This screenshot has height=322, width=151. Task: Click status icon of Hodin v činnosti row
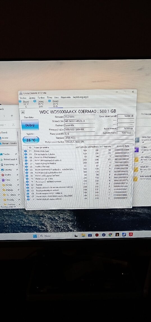26,166
